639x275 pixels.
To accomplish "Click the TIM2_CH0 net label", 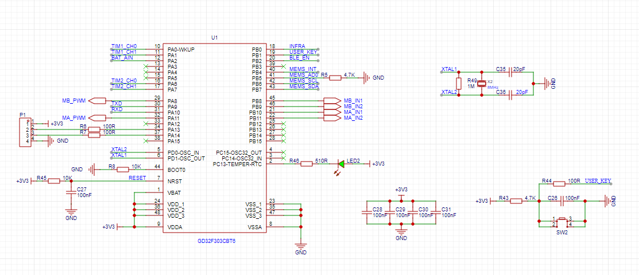I will pos(124,81).
